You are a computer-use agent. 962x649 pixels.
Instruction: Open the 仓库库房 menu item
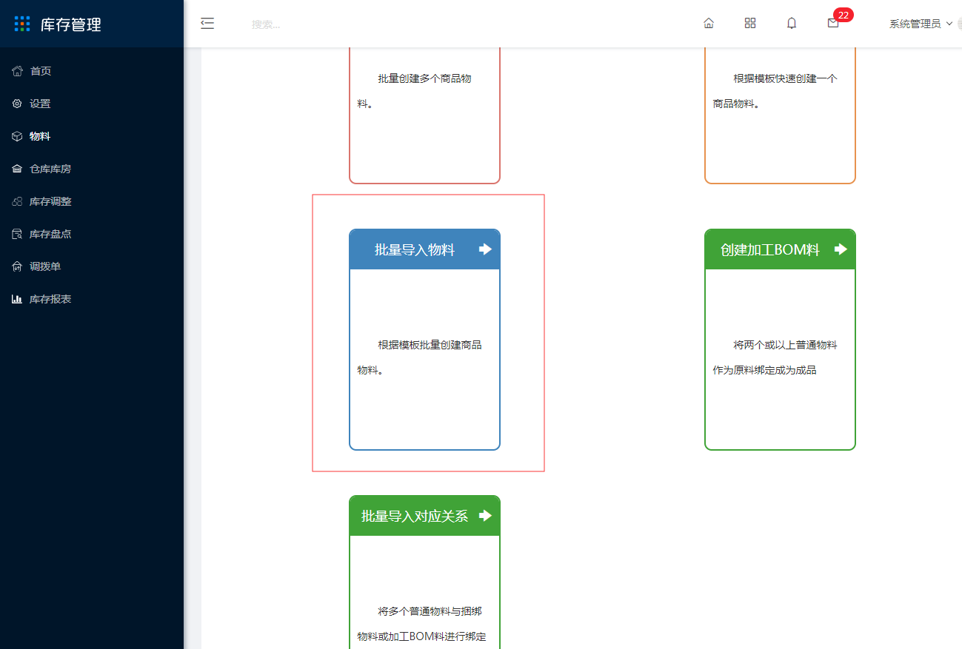tap(92, 169)
